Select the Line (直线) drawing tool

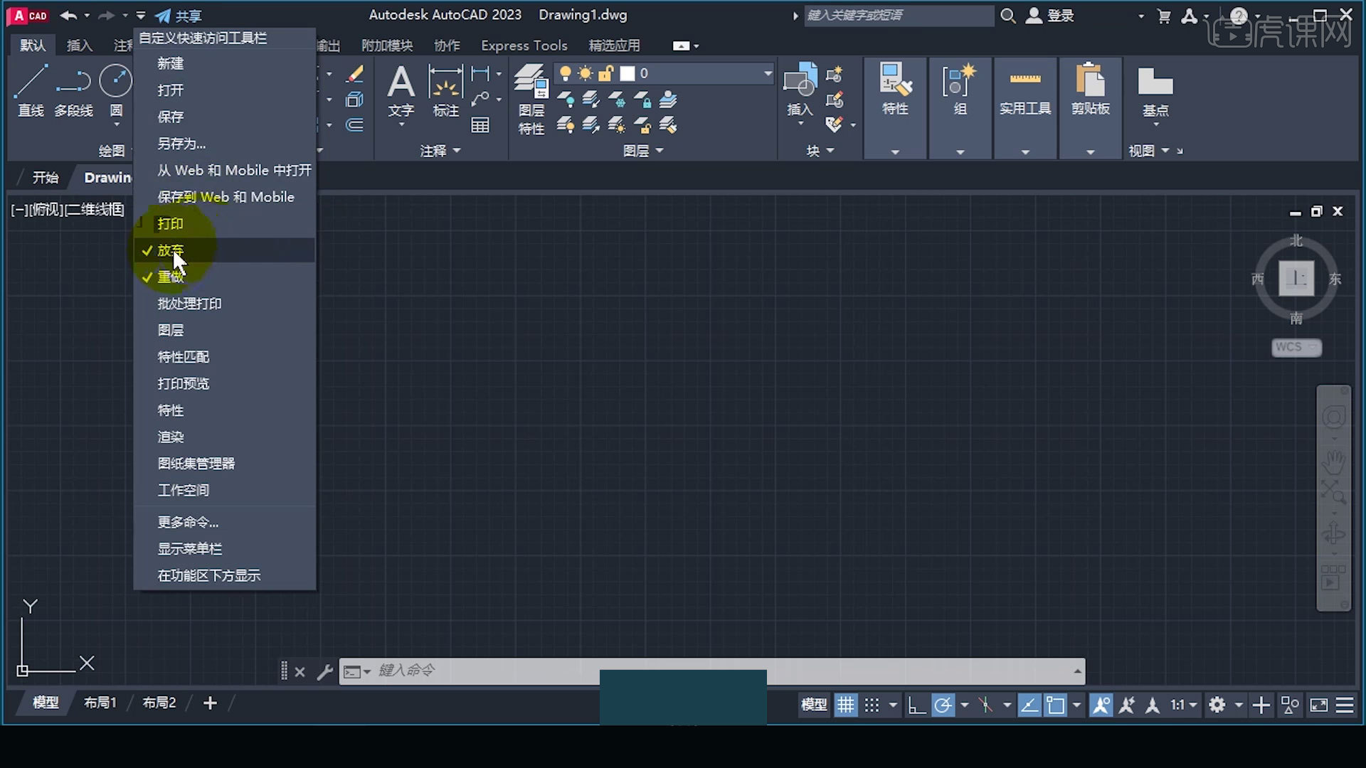coord(31,82)
